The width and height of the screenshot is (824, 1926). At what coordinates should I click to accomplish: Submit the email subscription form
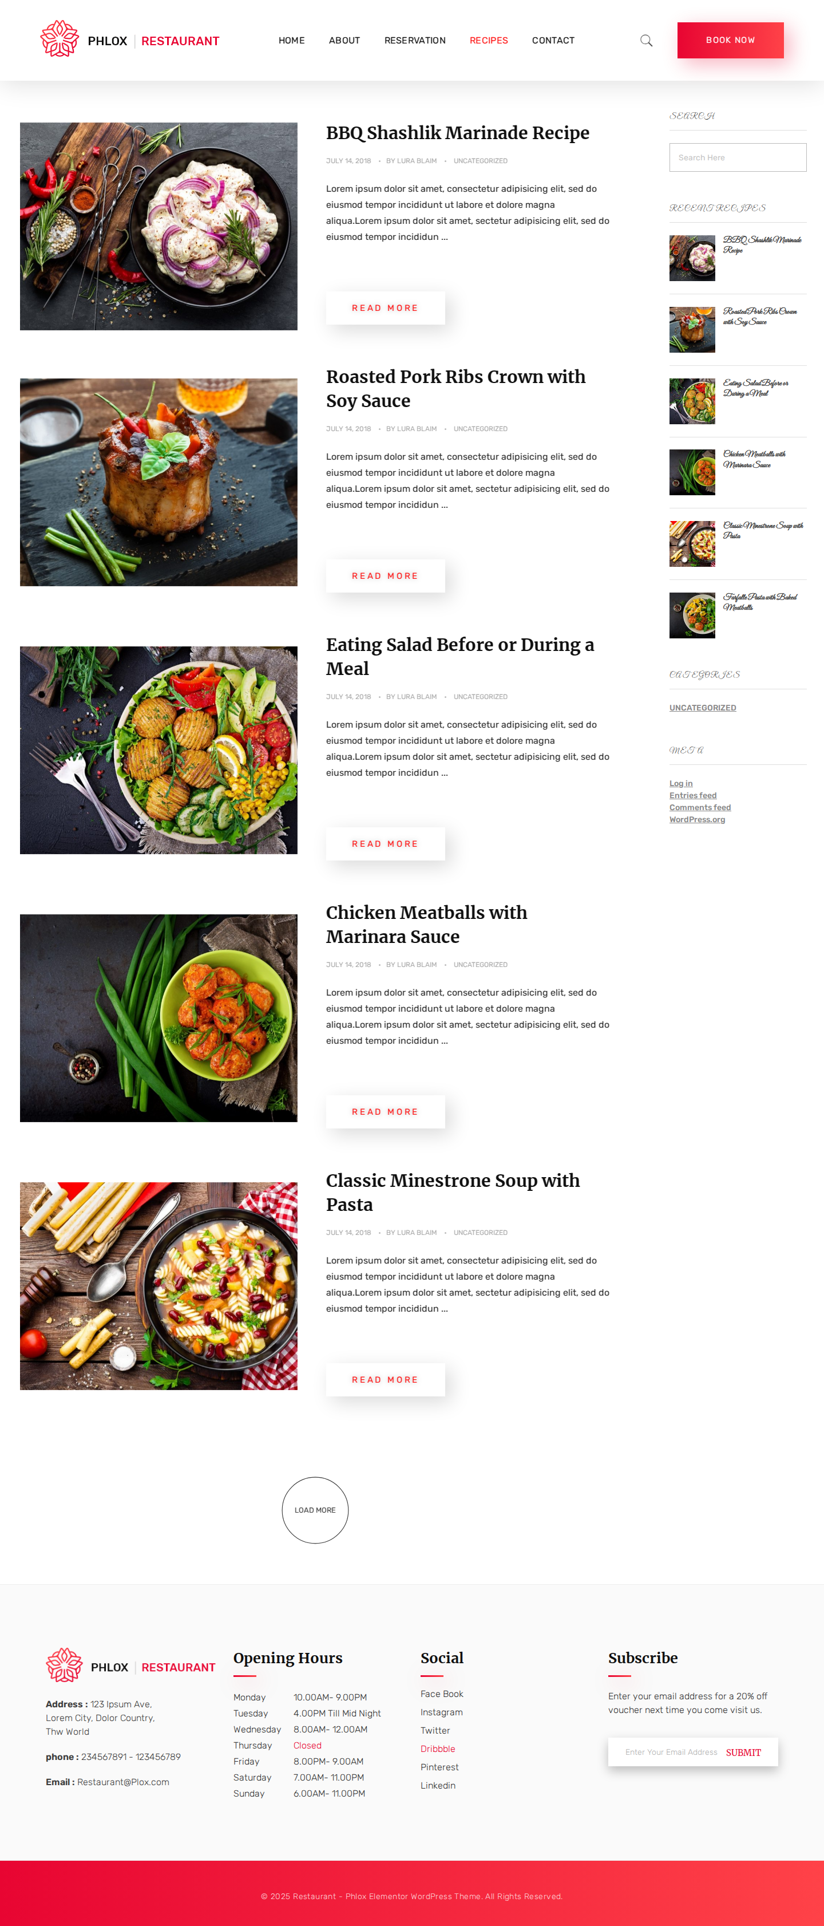(743, 1752)
